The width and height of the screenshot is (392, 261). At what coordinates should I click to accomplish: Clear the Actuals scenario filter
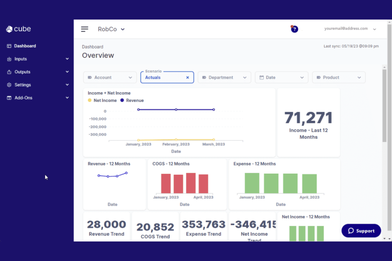click(x=188, y=77)
